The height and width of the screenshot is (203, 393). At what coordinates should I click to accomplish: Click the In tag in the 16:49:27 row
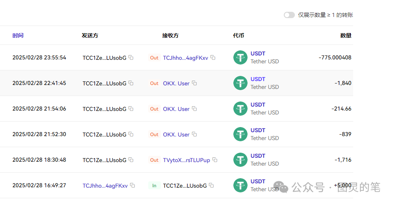point(154,186)
